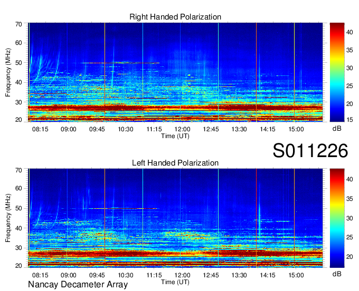
Task: Click "Frequency (MHz)" axis label of right-handed plot
Action: (8, 72)
